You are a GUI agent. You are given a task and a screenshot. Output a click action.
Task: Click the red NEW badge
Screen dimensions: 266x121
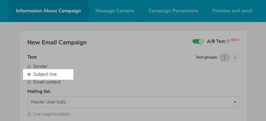(235, 40)
